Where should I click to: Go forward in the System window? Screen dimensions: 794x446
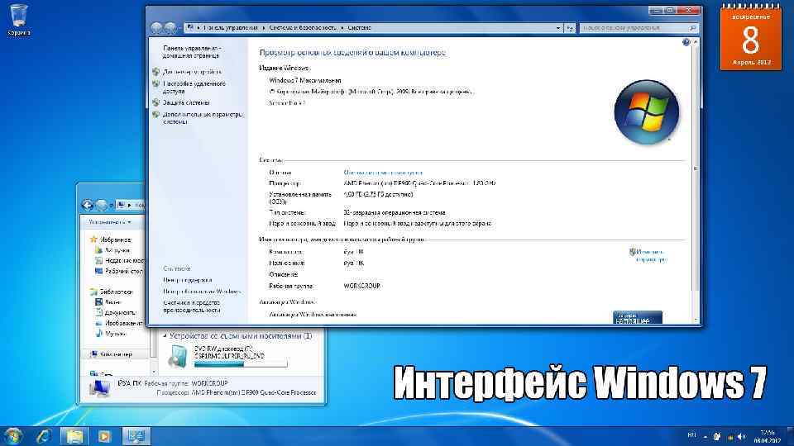170,28
